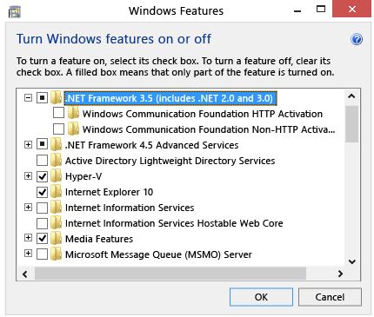Click the folder icon beside Media Features
The image size is (374, 317).
coord(56,239)
